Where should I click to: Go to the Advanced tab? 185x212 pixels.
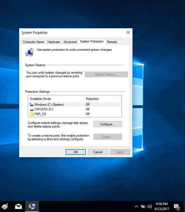[x=70, y=42]
